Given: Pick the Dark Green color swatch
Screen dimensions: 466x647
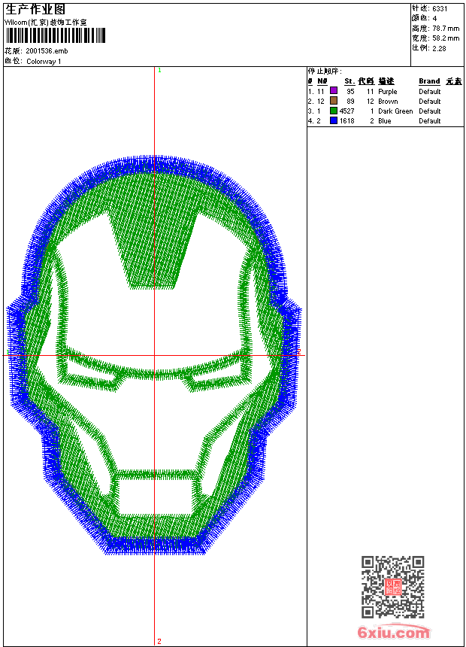Looking at the screenshot, I should coord(334,111).
